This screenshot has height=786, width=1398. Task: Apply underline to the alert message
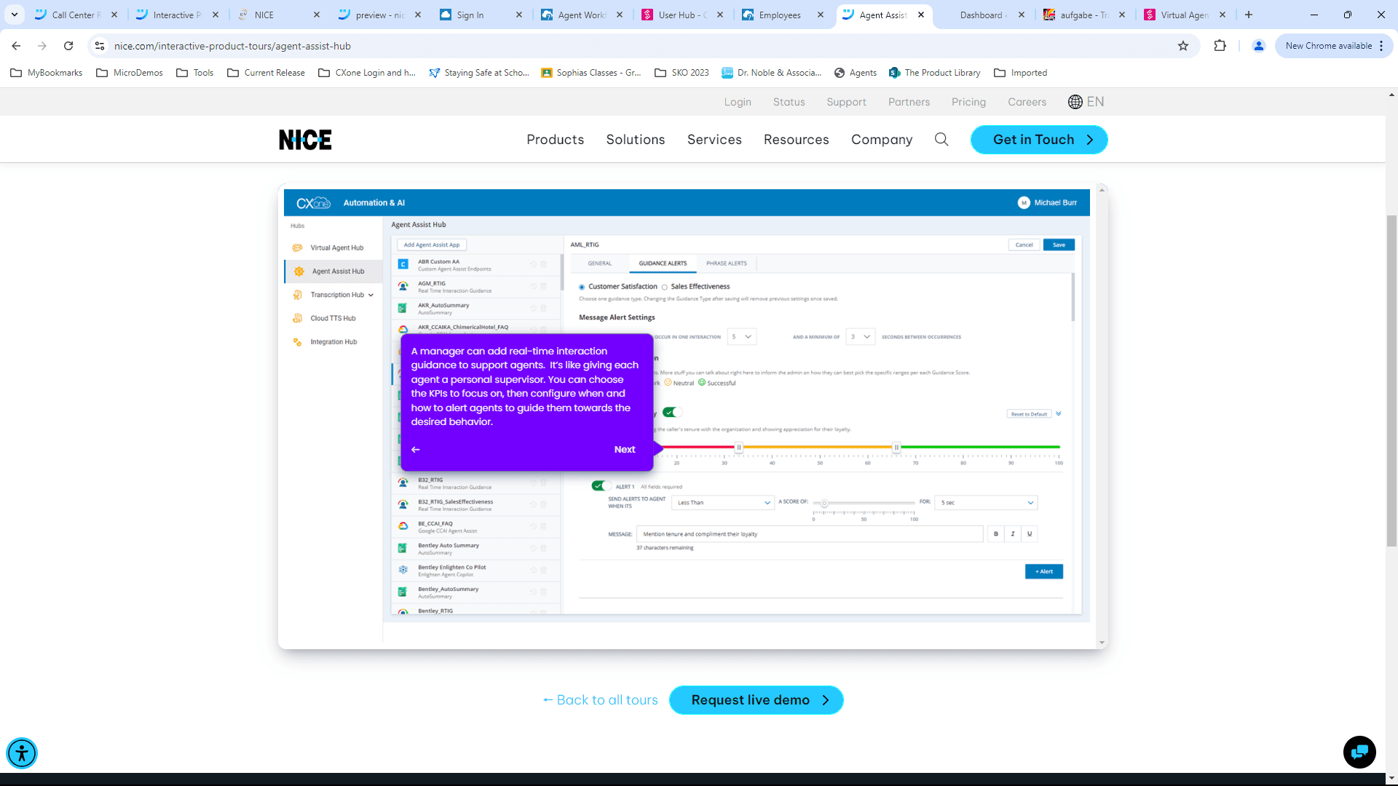pos(1030,534)
